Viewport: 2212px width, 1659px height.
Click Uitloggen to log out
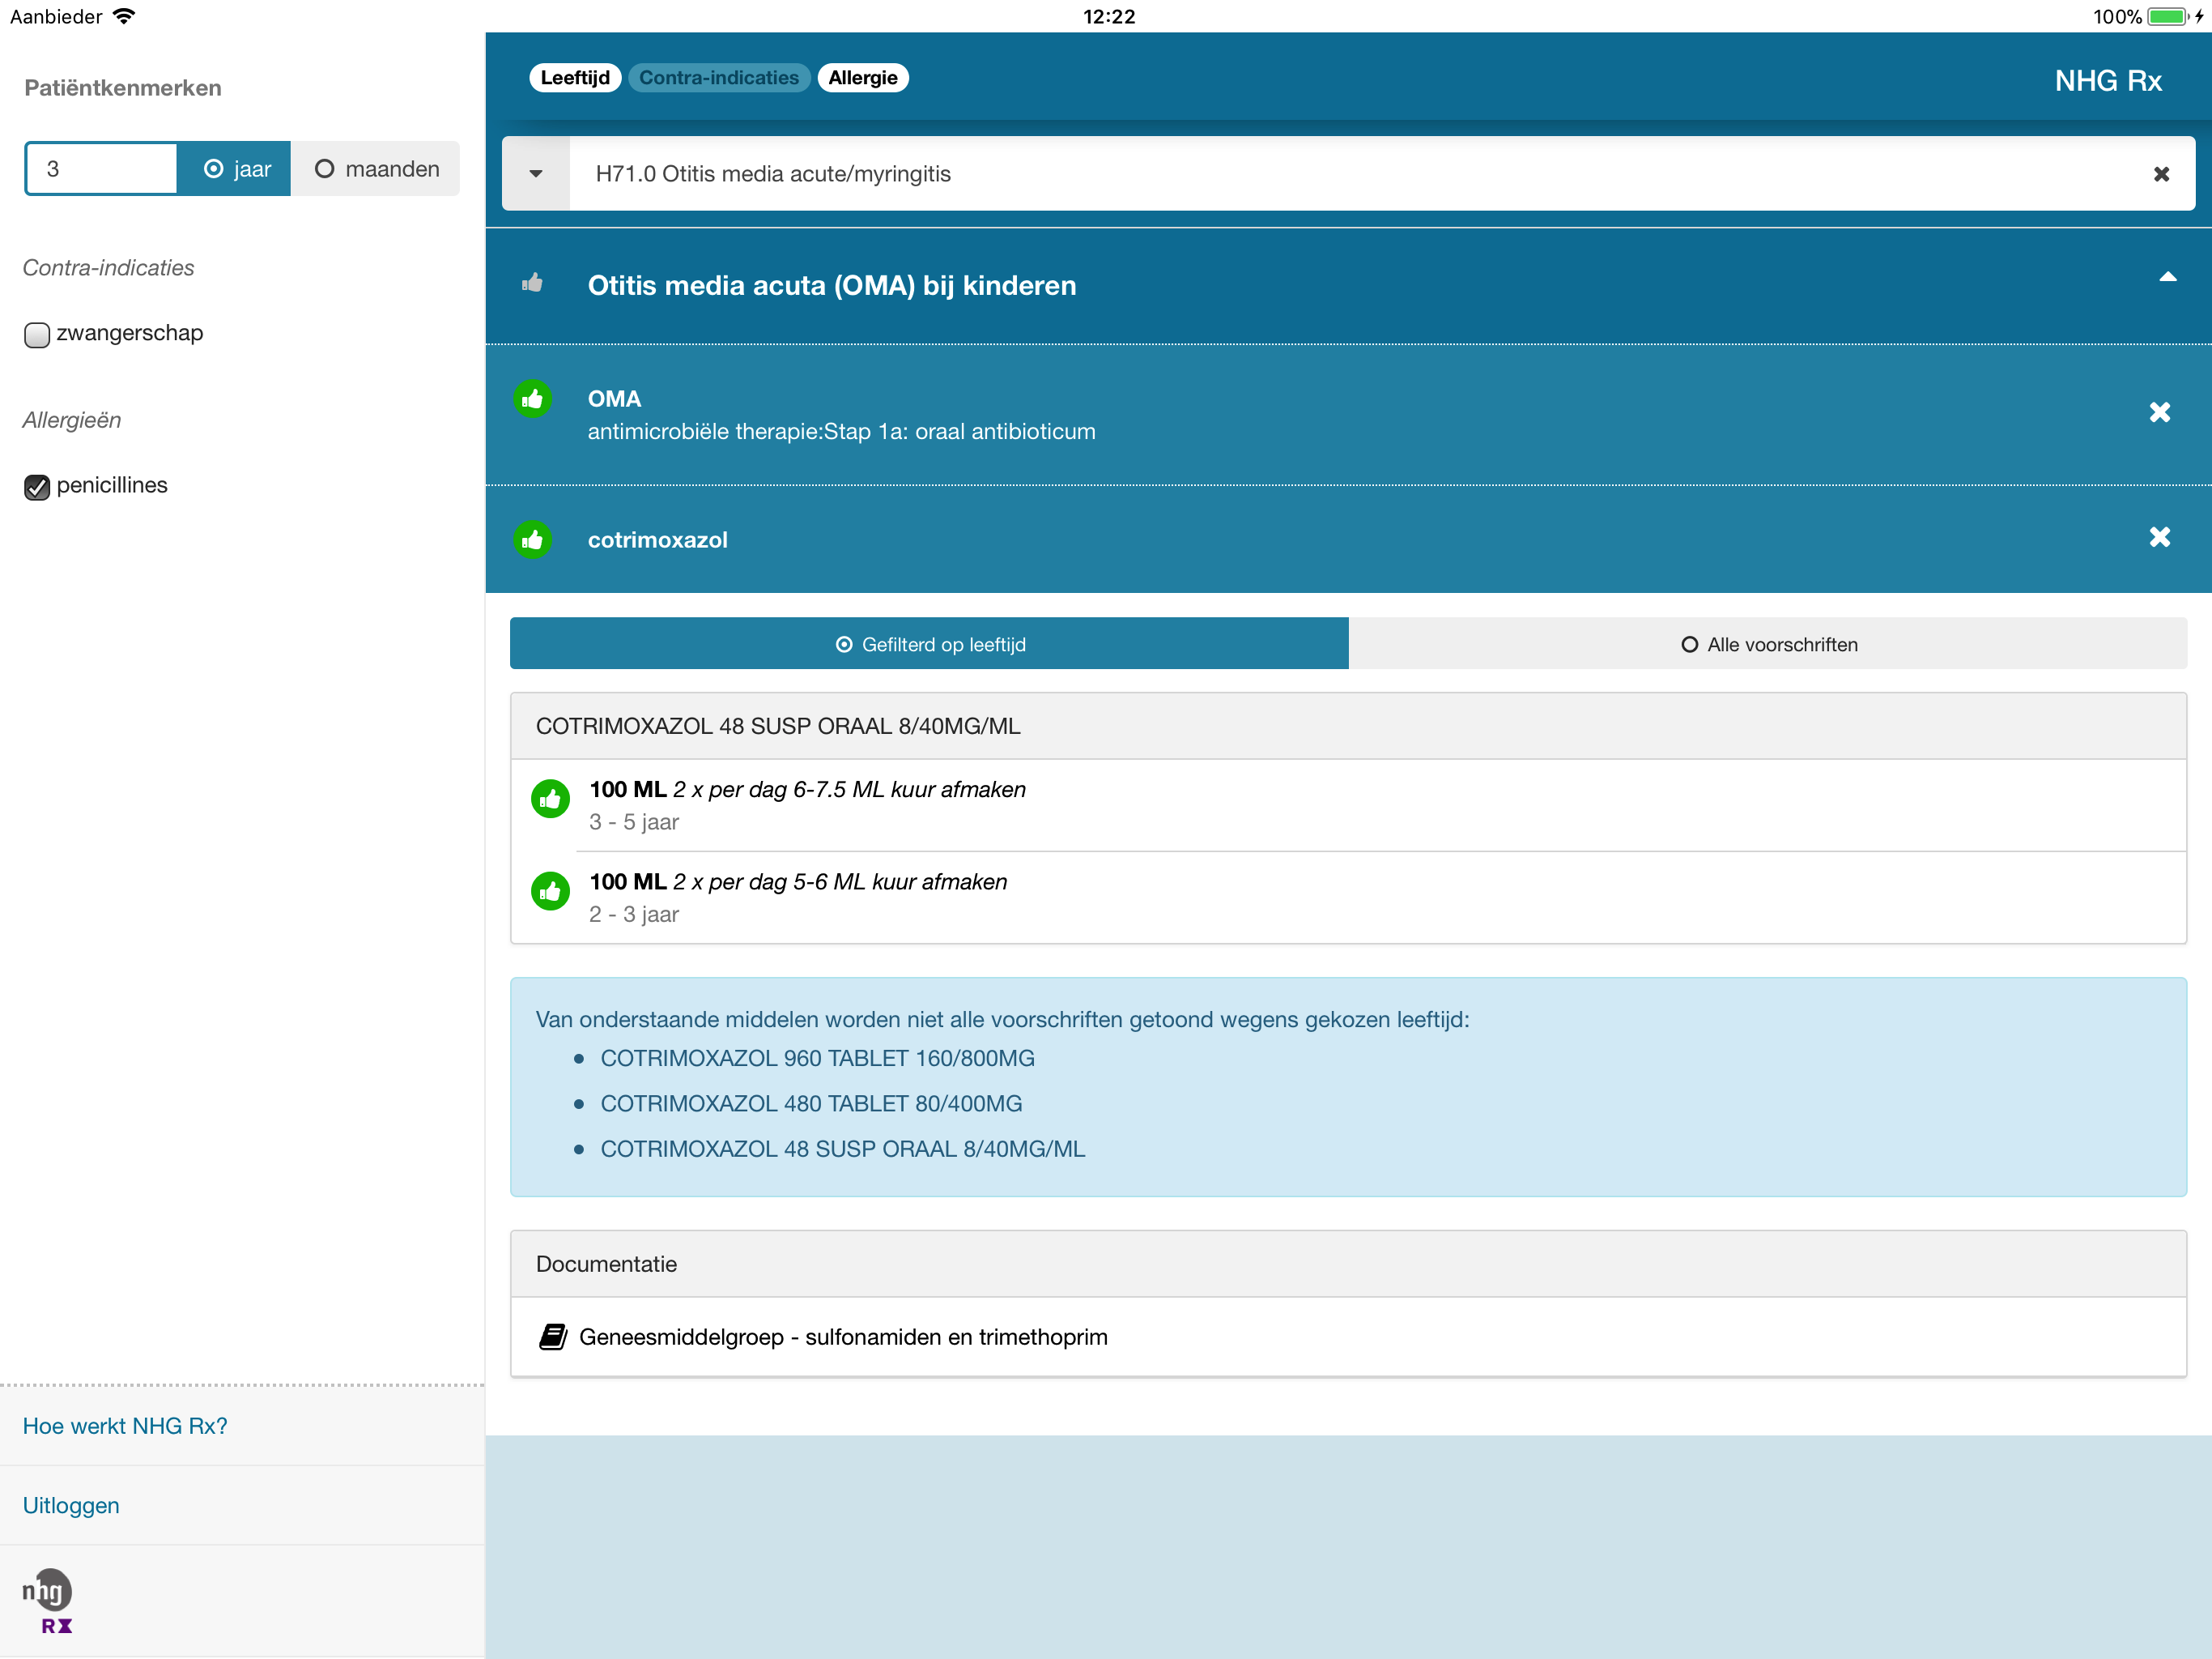point(71,1505)
